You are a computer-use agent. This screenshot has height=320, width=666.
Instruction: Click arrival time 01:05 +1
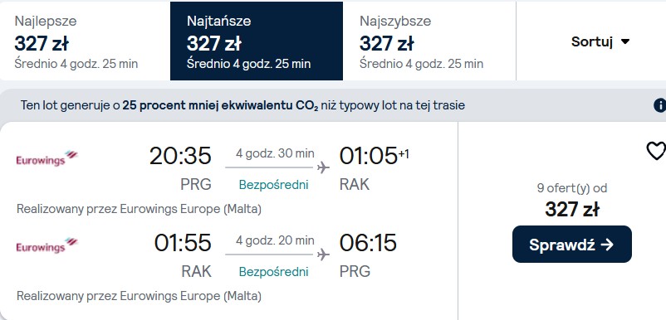pyautogui.click(x=375, y=156)
